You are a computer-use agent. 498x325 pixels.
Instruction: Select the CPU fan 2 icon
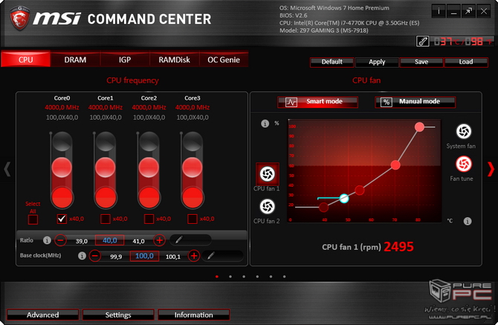click(268, 207)
